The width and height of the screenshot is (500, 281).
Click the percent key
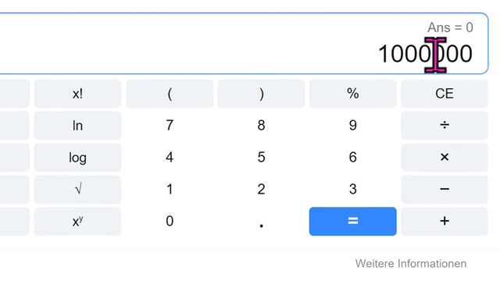coord(352,94)
